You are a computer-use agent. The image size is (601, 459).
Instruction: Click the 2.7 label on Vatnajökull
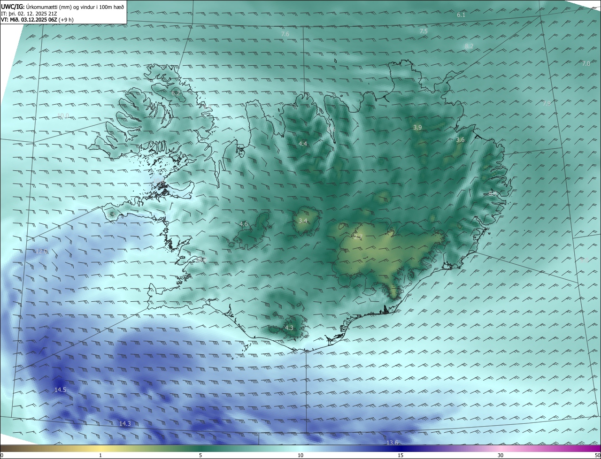click(359, 237)
